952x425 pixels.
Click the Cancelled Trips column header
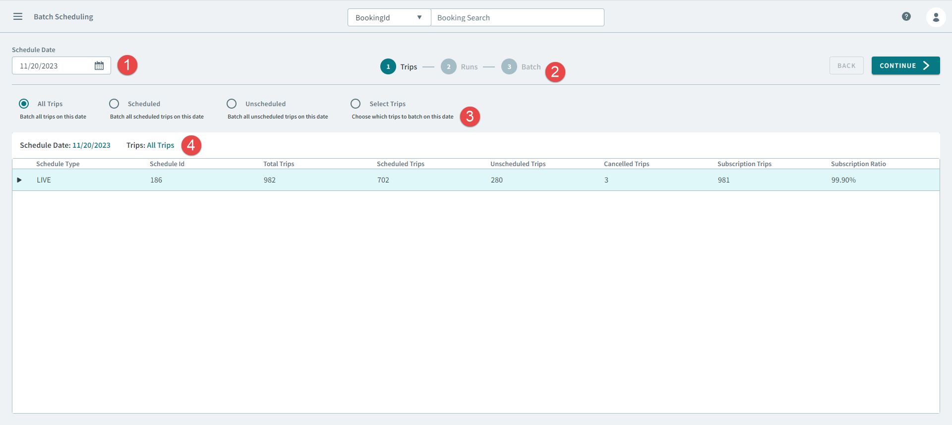click(627, 164)
